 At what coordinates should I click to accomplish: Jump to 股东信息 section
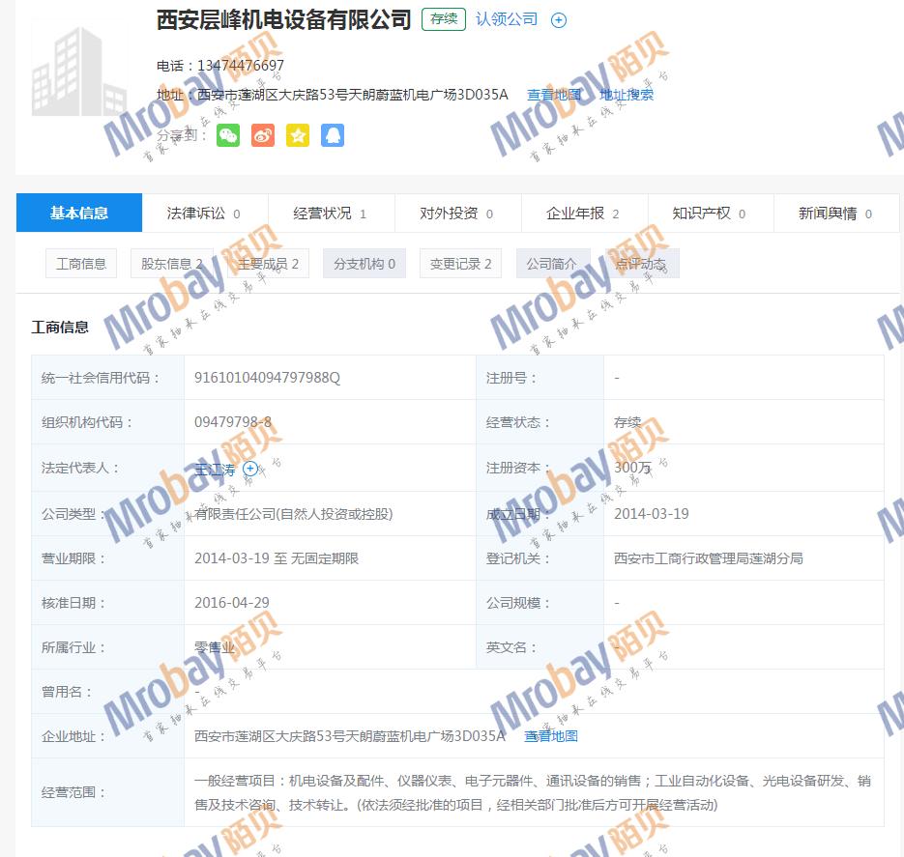(x=172, y=264)
